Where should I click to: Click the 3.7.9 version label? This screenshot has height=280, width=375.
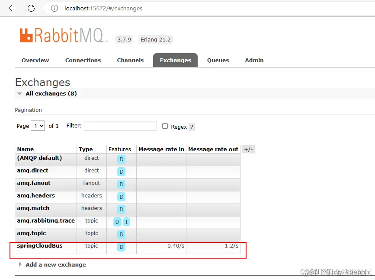[124, 39]
